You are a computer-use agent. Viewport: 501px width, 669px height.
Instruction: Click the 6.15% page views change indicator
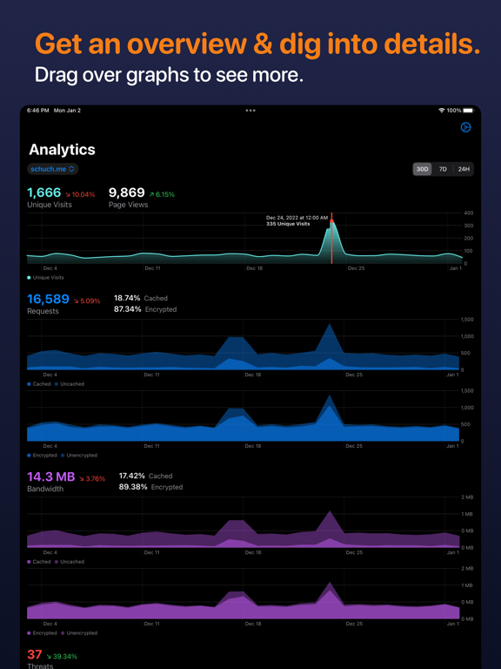(162, 194)
